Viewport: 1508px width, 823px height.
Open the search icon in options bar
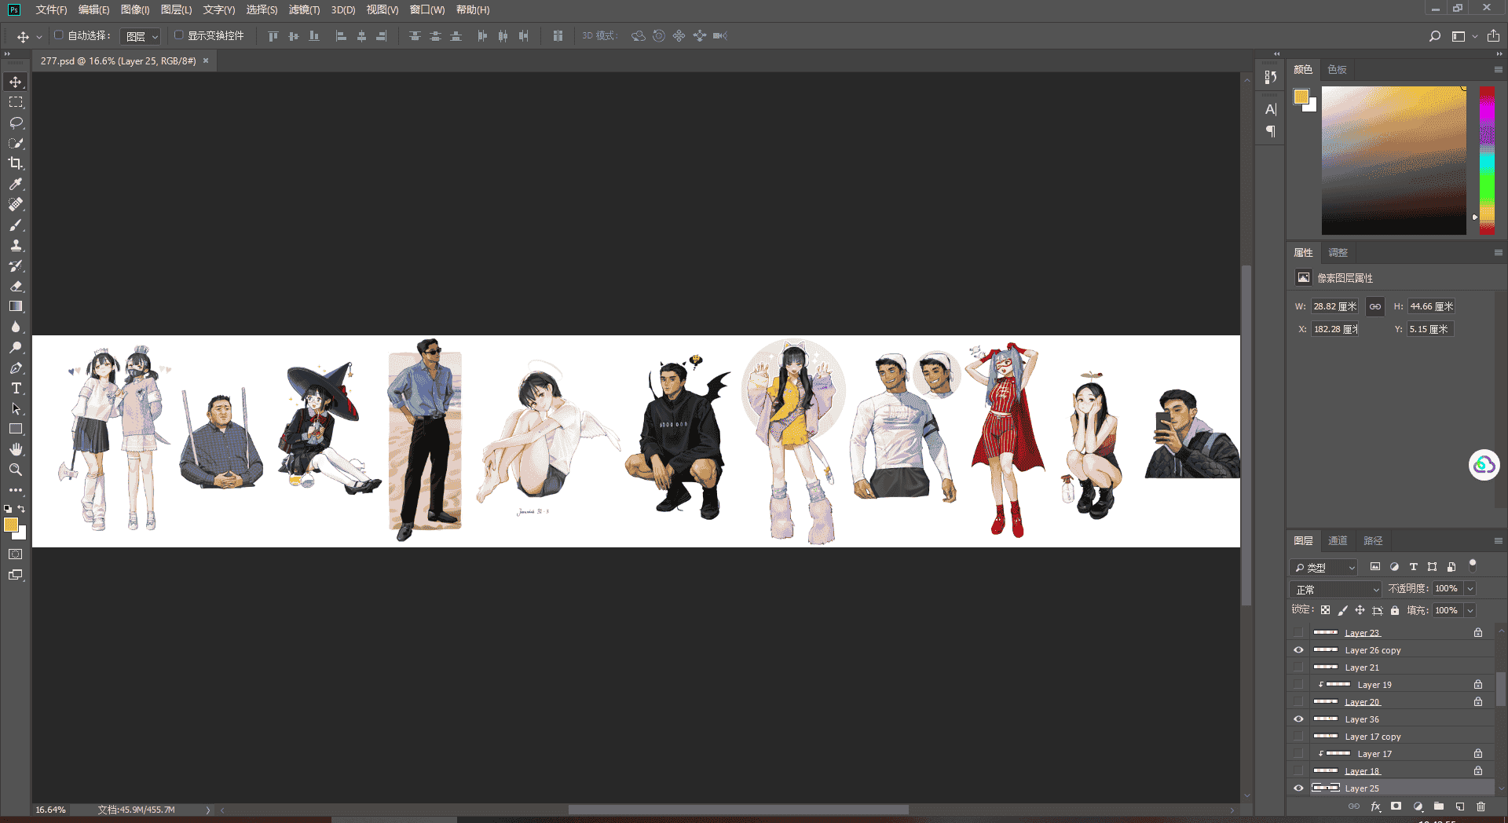(1435, 36)
